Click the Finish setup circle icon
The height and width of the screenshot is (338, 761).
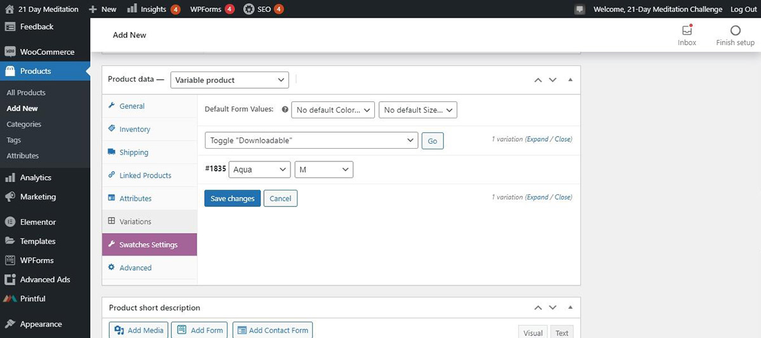pyautogui.click(x=735, y=30)
